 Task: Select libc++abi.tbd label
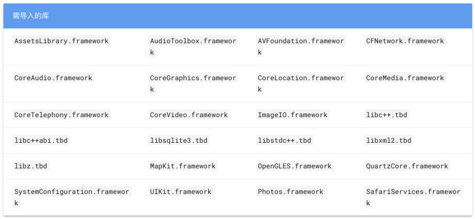tap(41, 140)
